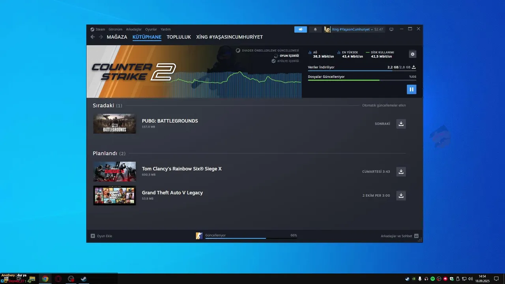505x284 pixels.
Task: Open the $2.47 wallet balance
Action: click(378, 29)
